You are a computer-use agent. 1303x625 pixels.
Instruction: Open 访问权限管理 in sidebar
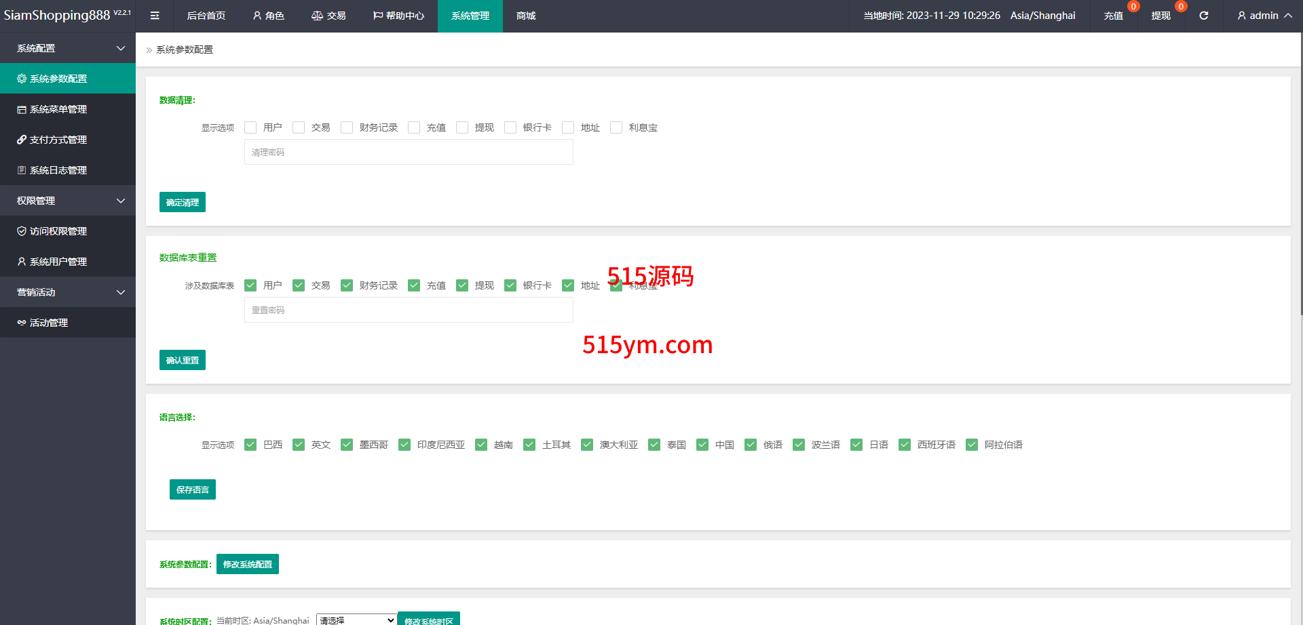(x=58, y=231)
